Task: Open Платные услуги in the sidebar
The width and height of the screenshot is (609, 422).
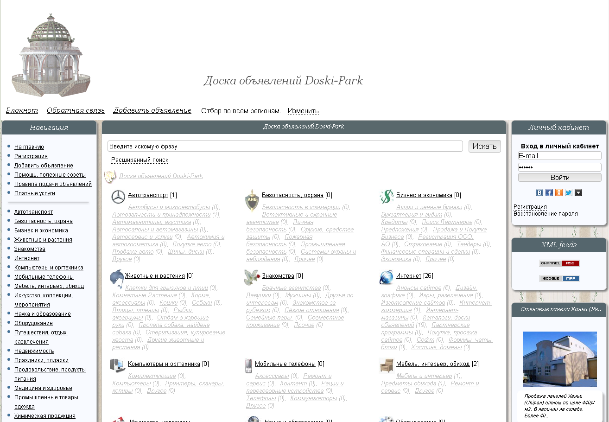Action: pos(35,193)
